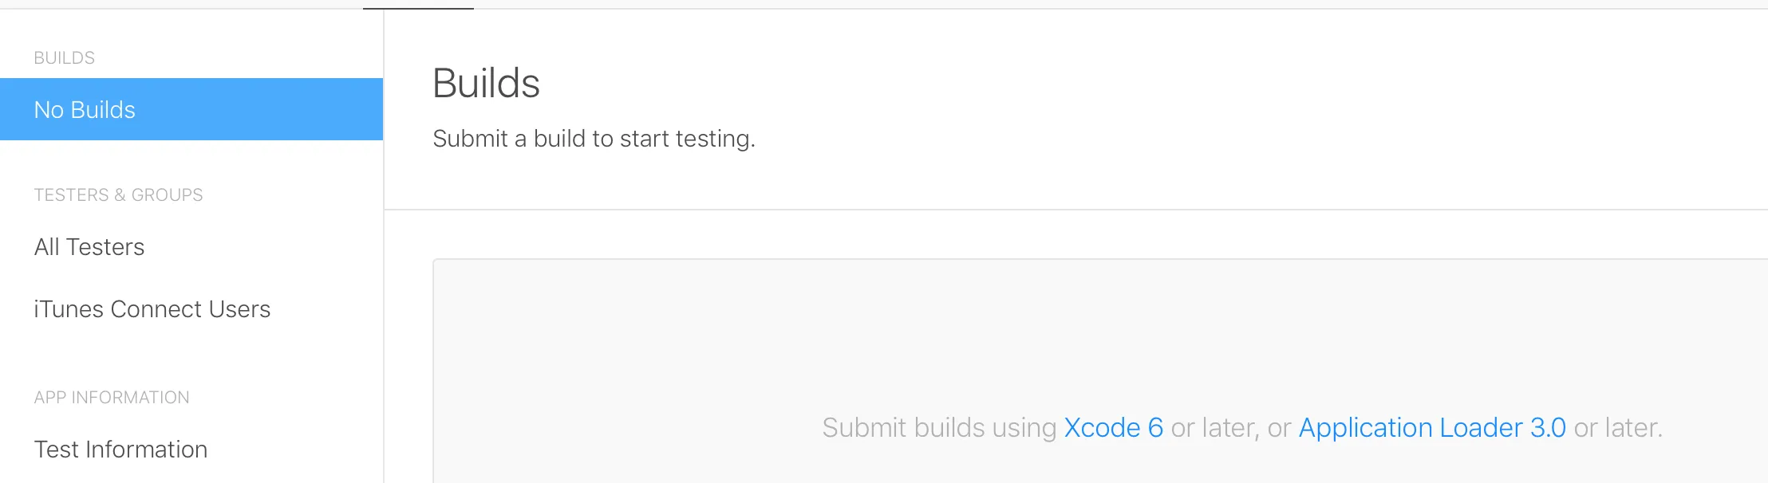Image resolution: width=1768 pixels, height=483 pixels.
Task: Open the All Testers section
Action: point(89,247)
